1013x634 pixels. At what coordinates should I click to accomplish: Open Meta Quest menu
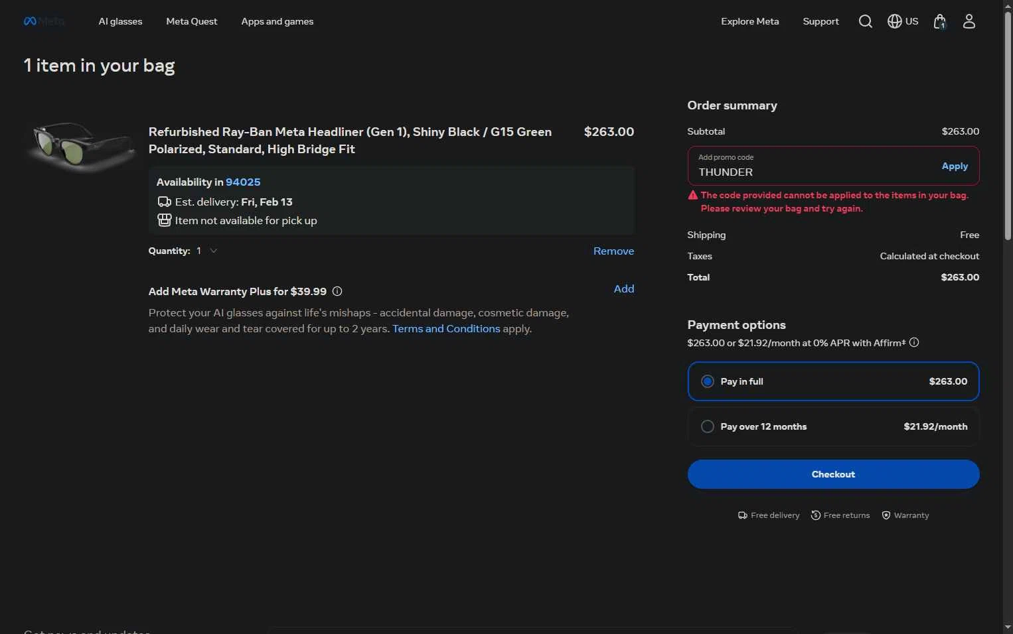[191, 21]
